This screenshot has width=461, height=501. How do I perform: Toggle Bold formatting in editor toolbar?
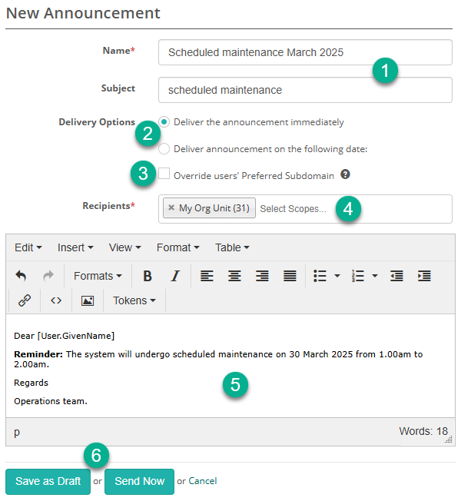click(x=148, y=276)
